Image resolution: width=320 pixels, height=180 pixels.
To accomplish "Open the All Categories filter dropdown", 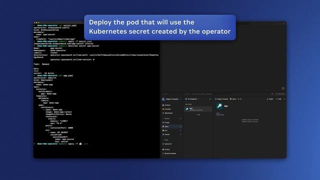I will [x=192, y=99].
